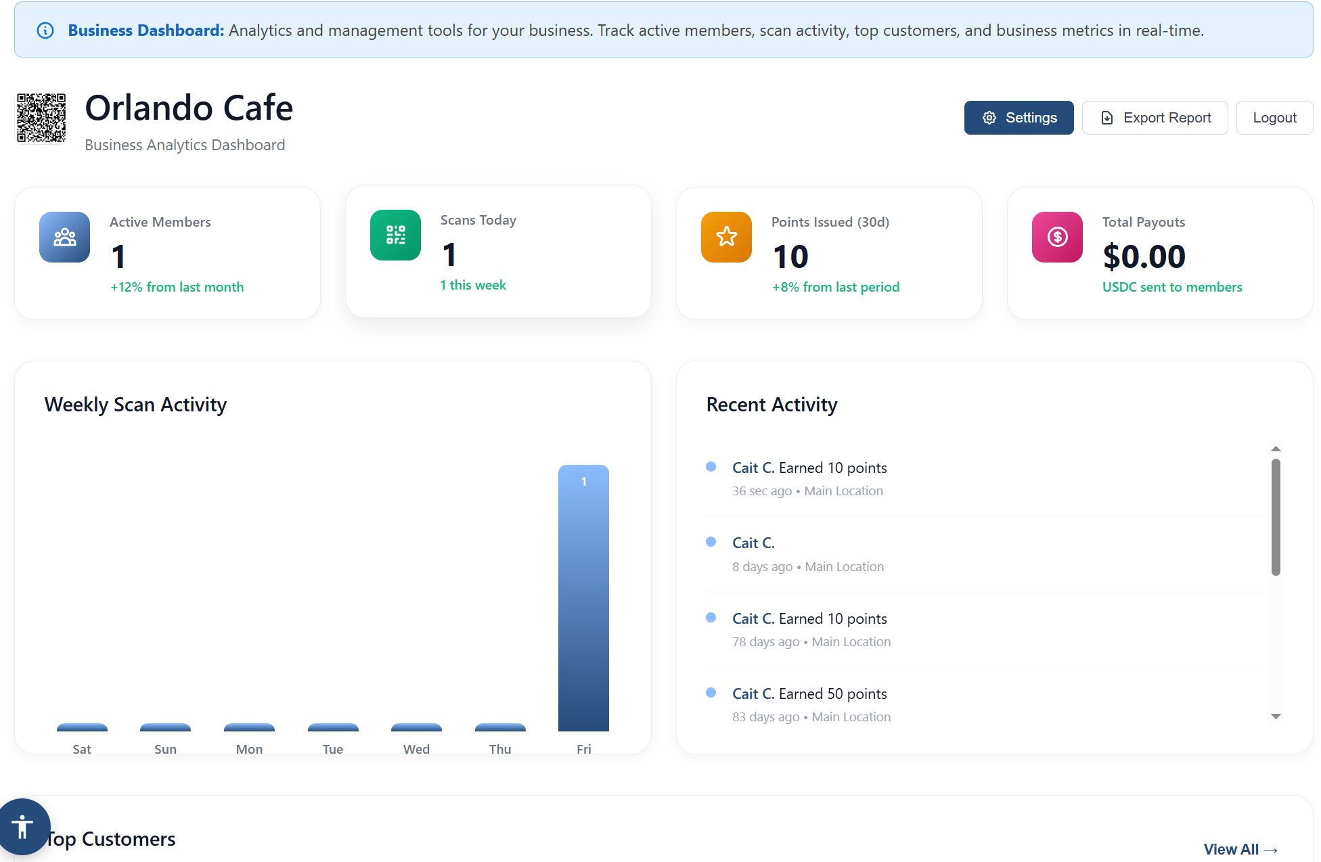Click the Orlando Cafe title
The width and height of the screenshot is (1321, 862).
click(189, 108)
